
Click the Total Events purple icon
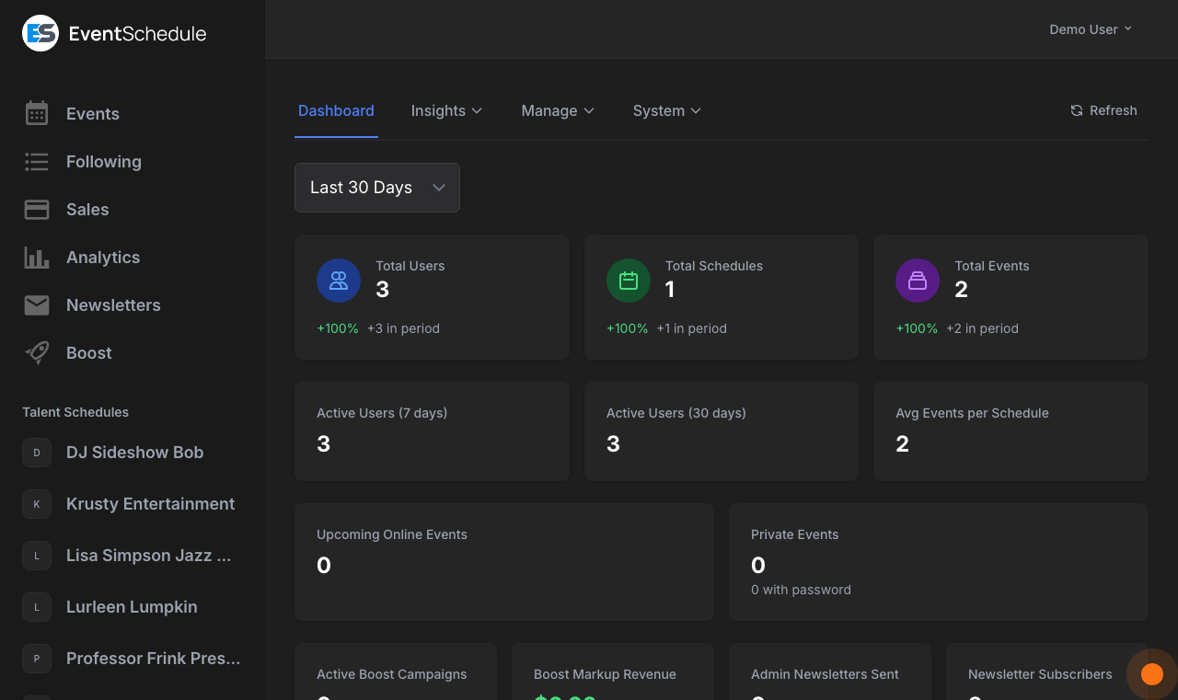coord(918,281)
